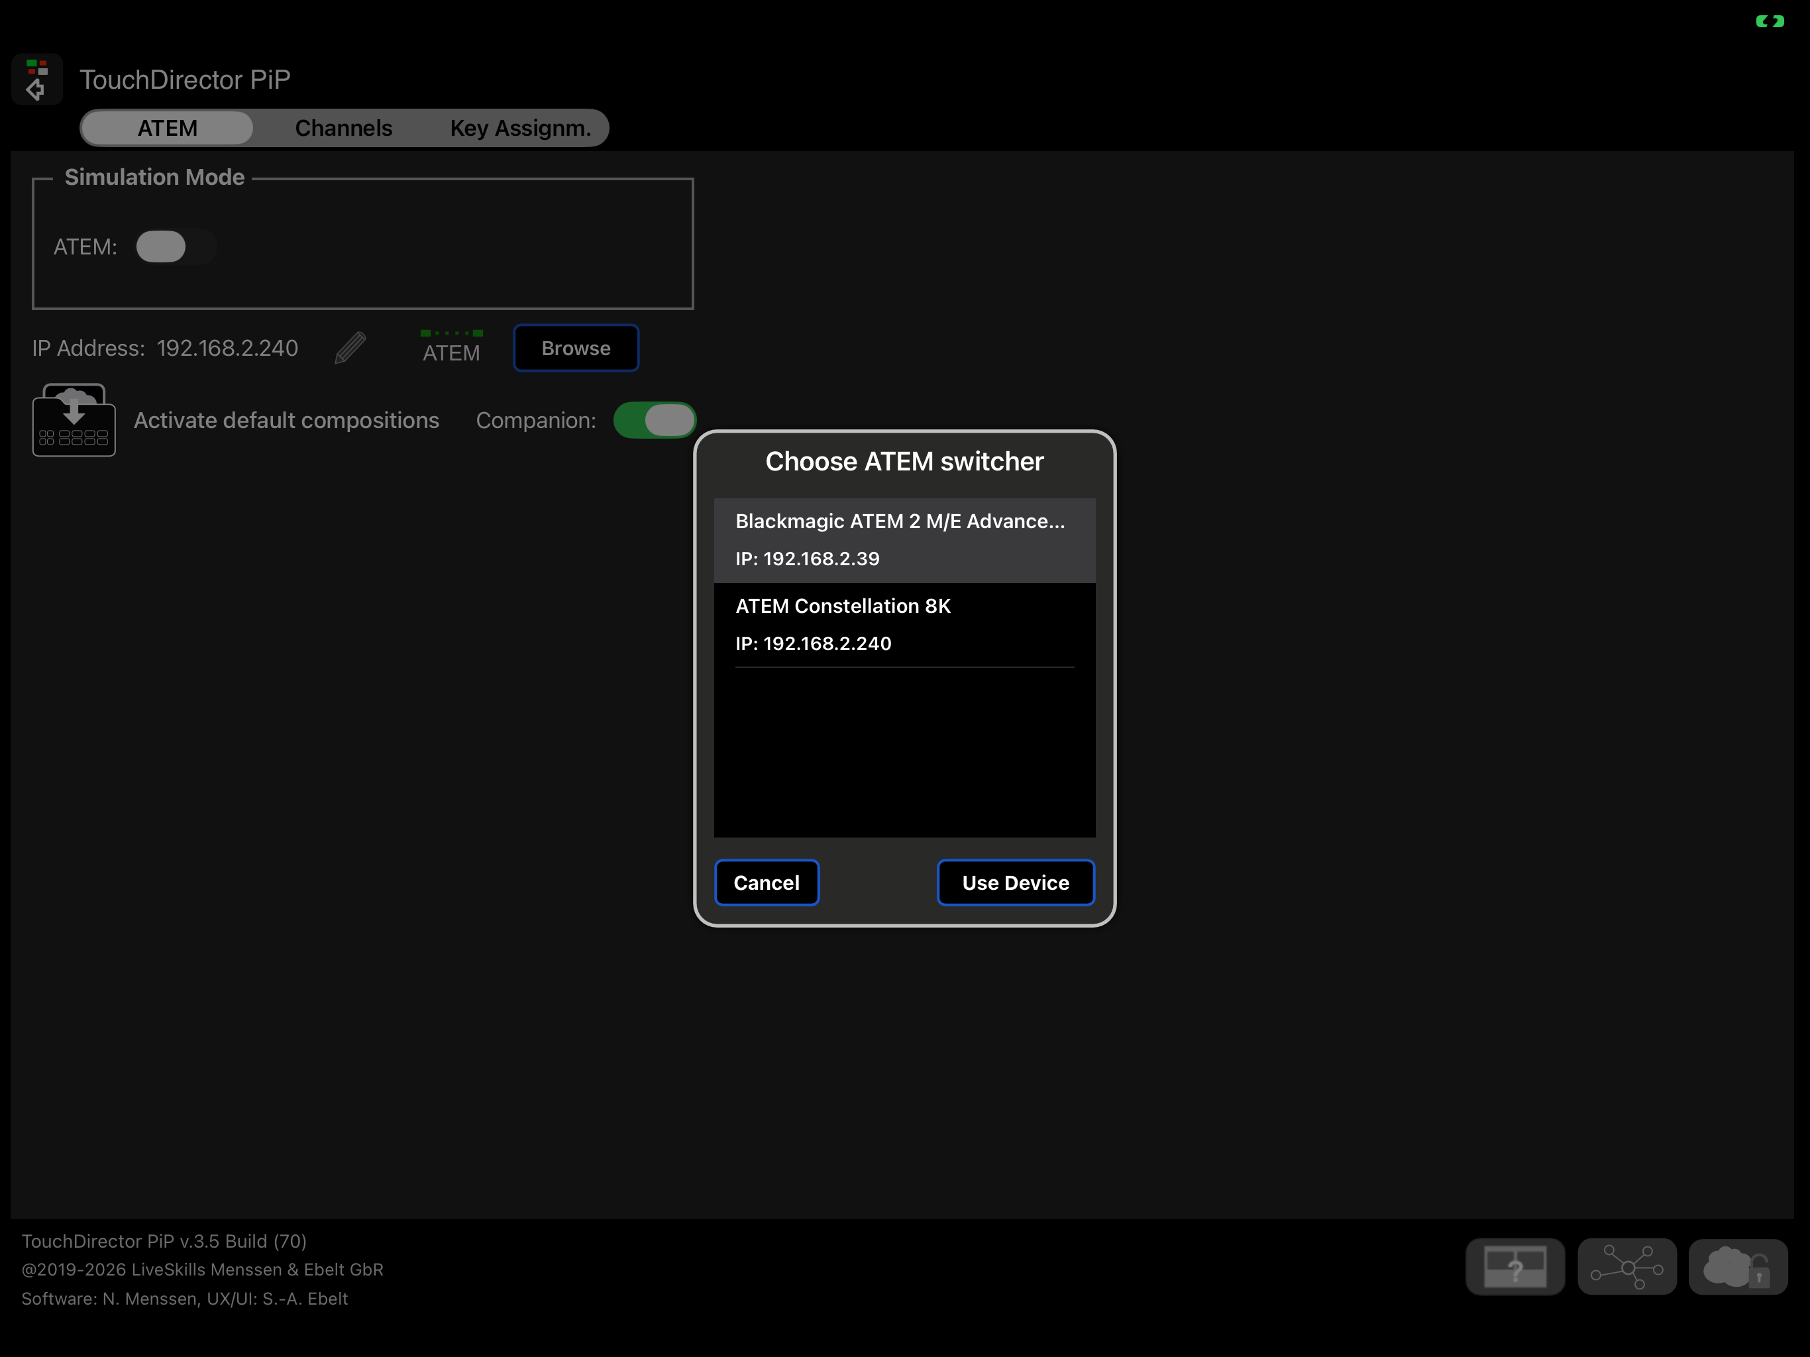Click the ATEM connection status indicator
Viewport: 1810px width, 1357px height.
pos(451,347)
